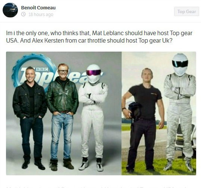The width and height of the screenshot is (201, 188).
Task: Click the small BBC blocks in the logo
Action: [x=42, y=70]
